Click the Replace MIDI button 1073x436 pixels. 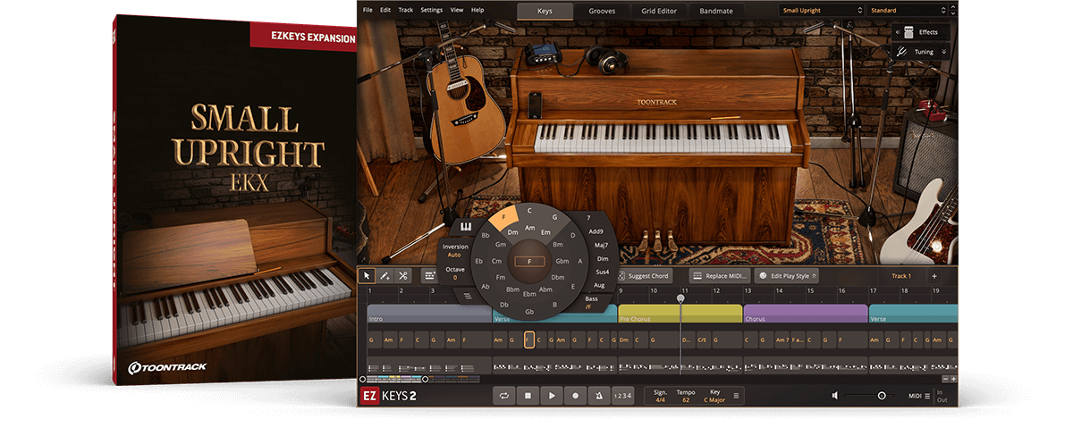point(720,276)
